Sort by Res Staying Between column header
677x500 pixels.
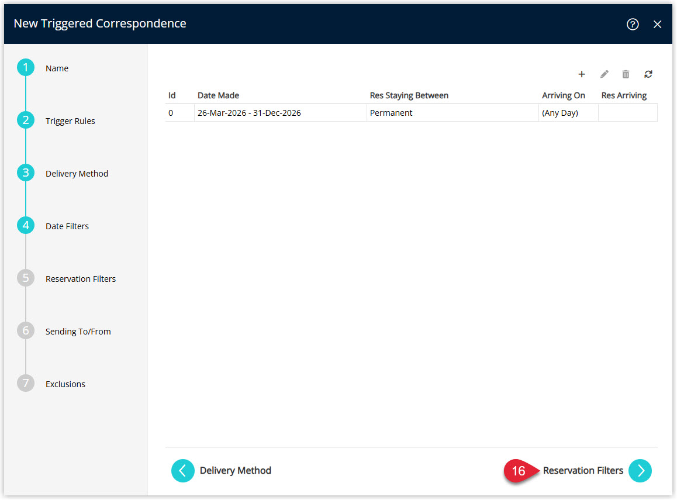coord(409,95)
